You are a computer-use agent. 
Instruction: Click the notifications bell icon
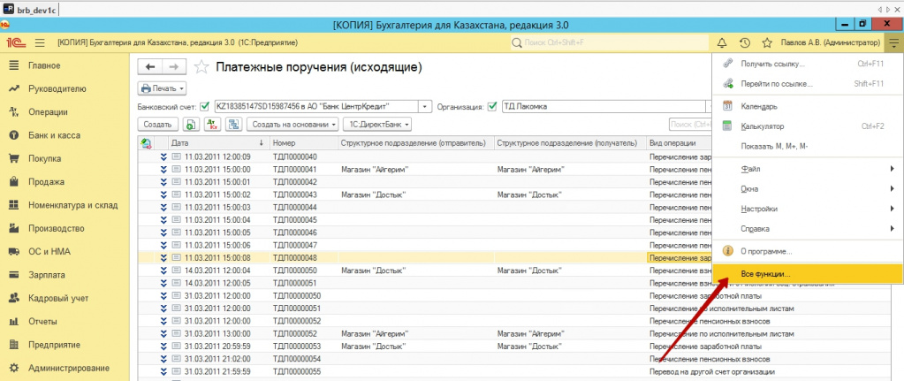722,42
